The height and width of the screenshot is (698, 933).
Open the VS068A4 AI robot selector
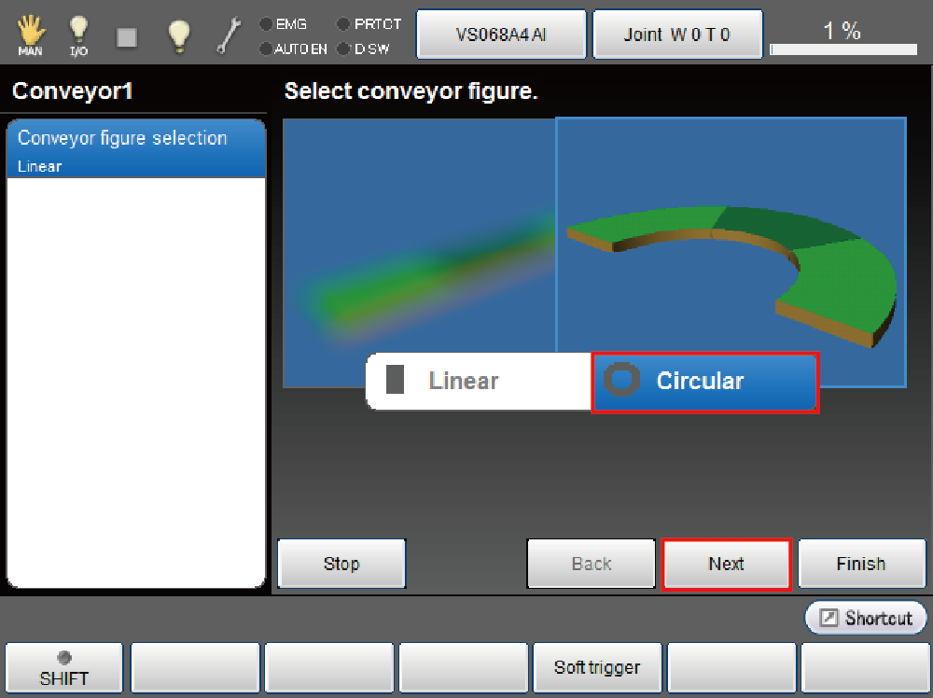click(x=501, y=35)
